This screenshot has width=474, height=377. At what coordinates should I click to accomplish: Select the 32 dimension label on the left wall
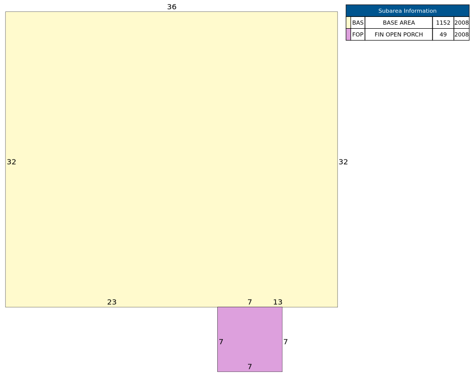coord(11,162)
